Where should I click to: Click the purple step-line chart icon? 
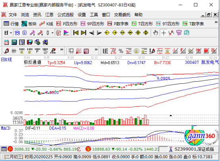tap(32, 33)
